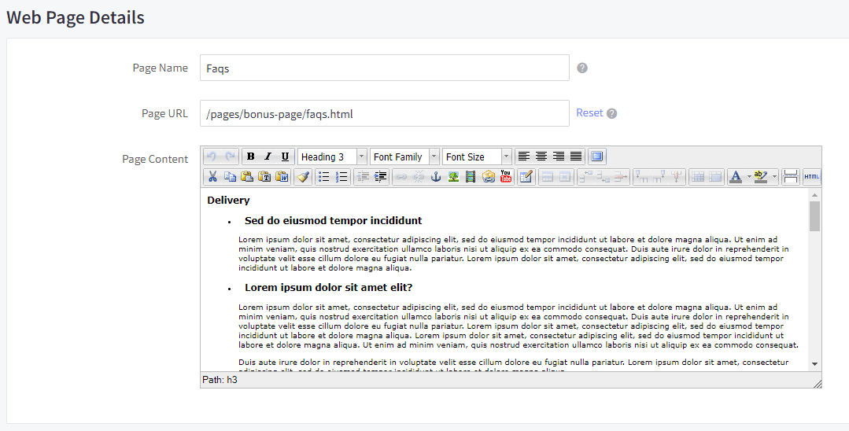Insert an image using tree icon
Viewport: 849px width, 431px height.
(453, 177)
